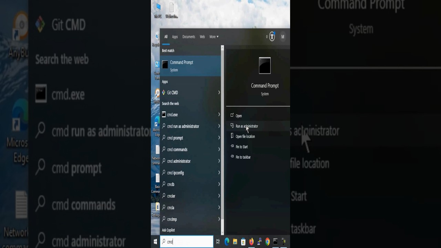Image resolution: width=441 pixels, height=248 pixels.
Task: Expand the cmd.exe result arrow
Action: pos(219,114)
